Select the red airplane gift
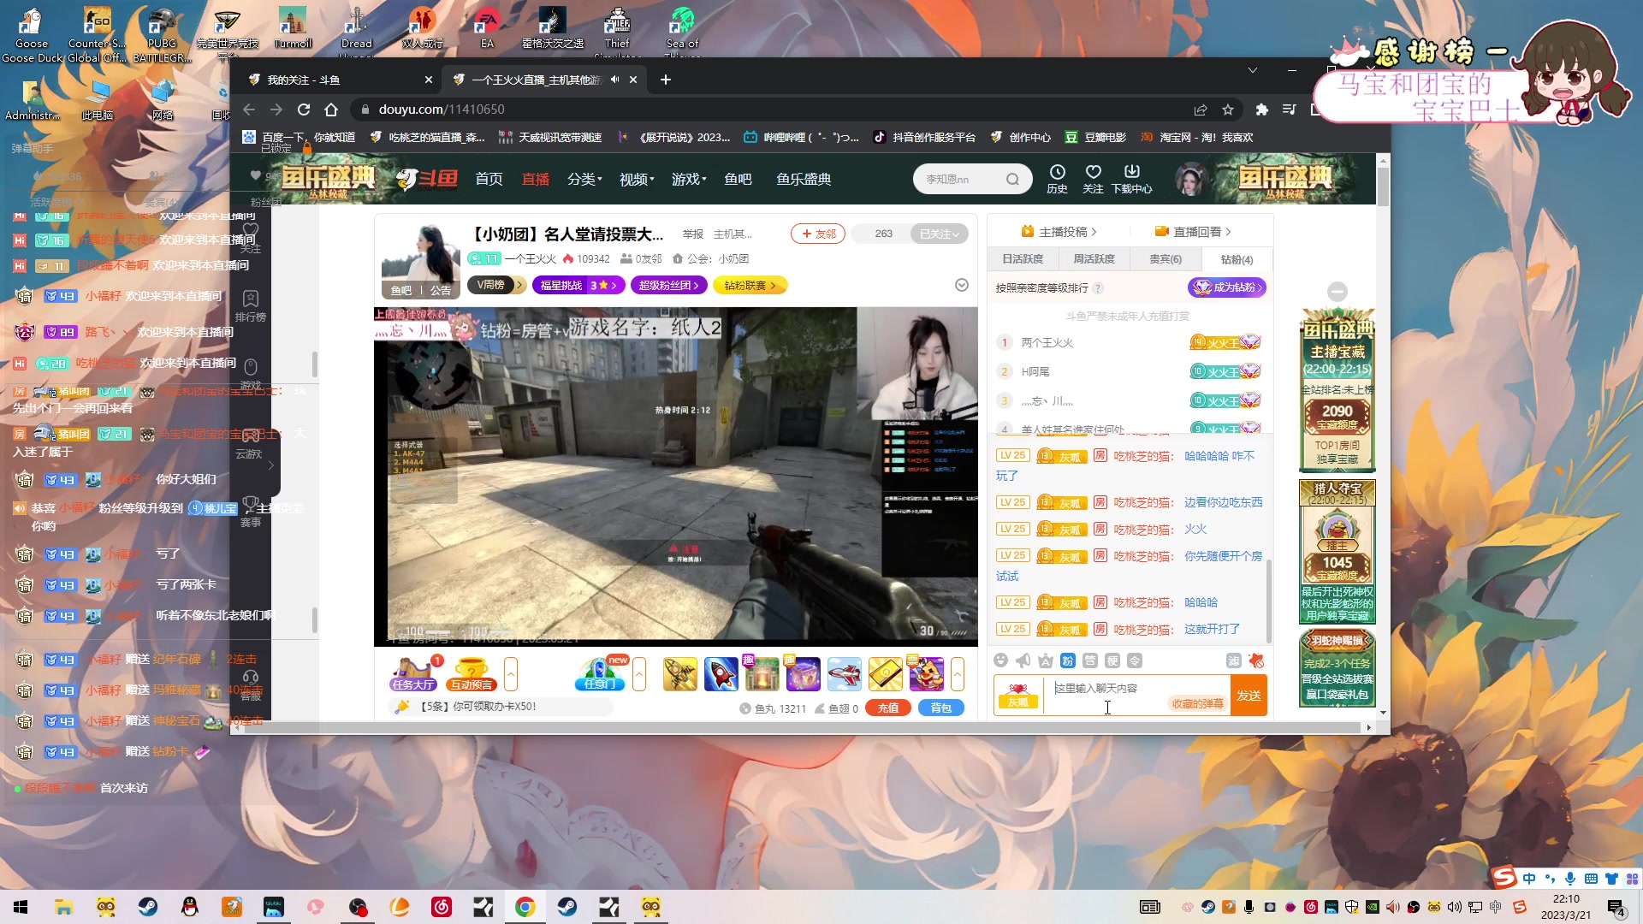 tap(845, 674)
